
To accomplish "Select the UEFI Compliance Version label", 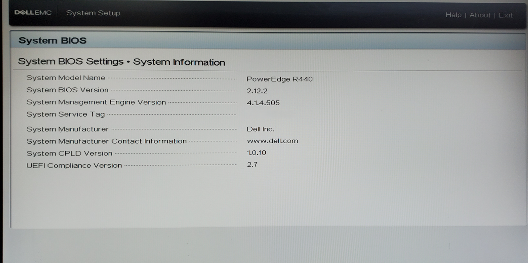I will [x=74, y=165].
